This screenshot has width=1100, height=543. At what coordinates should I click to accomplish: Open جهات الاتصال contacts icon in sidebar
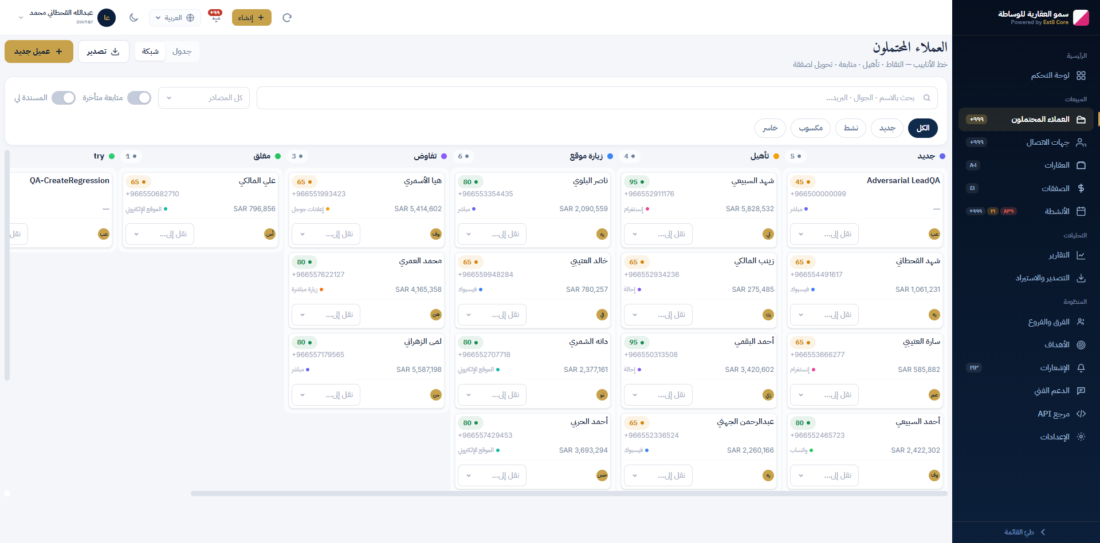point(1081,142)
